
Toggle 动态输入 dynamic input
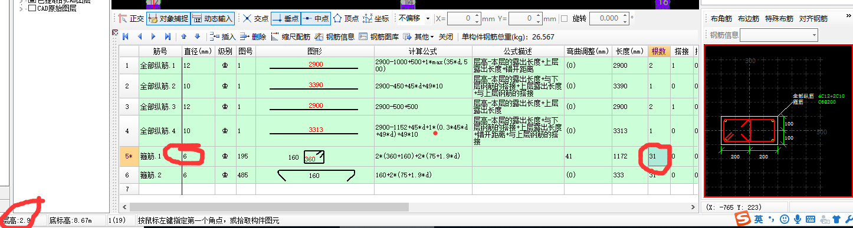(x=213, y=19)
